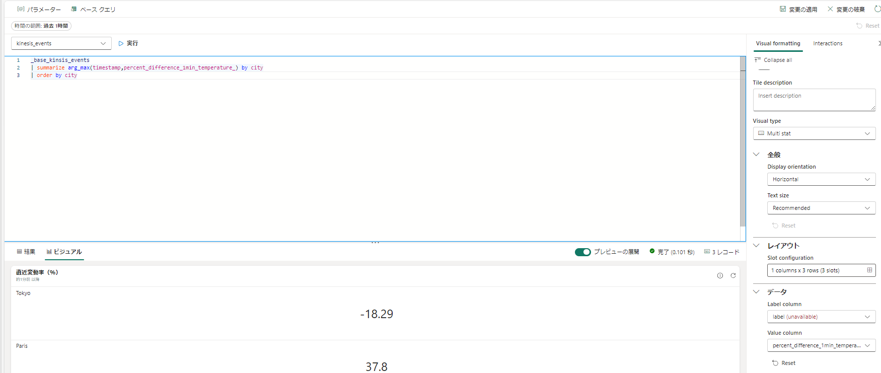The width and height of the screenshot is (881, 373).
Task: Click the 直近変動率 (%) tile title
Action: tap(37, 272)
